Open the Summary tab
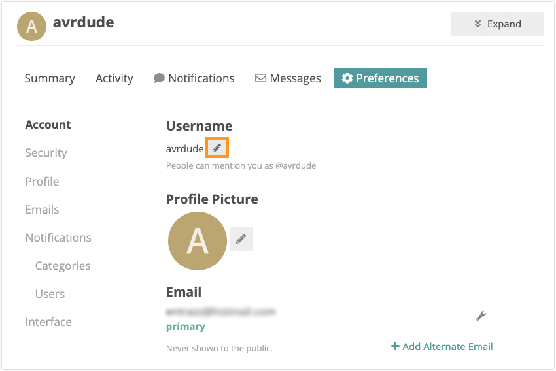 [50, 78]
